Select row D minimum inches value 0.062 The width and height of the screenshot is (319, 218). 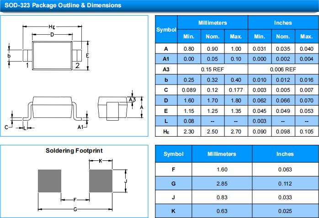pos(260,101)
